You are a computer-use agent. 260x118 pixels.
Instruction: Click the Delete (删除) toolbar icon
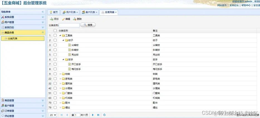tap(74, 19)
